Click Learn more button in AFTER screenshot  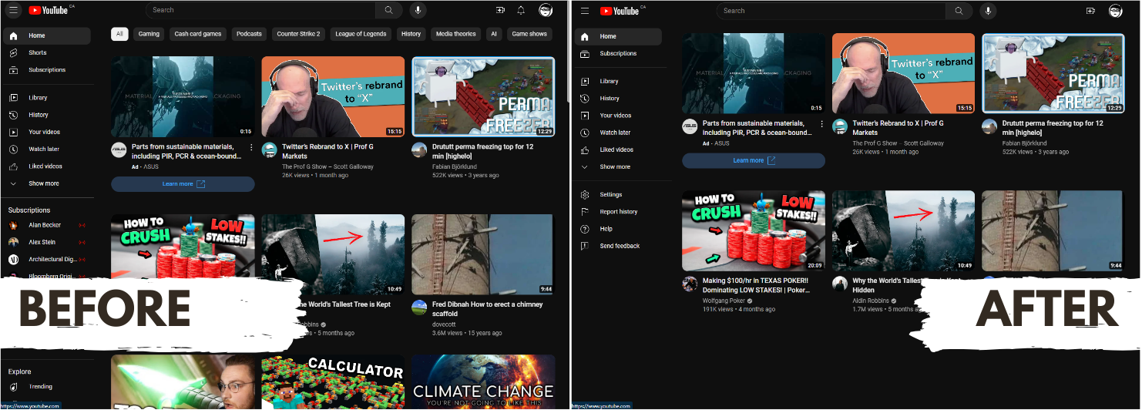pyautogui.click(x=754, y=160)
